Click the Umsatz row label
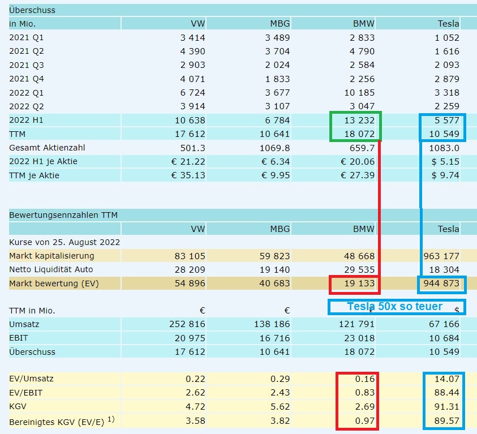Viewport: 477px width, 434px height. (24, 324)
